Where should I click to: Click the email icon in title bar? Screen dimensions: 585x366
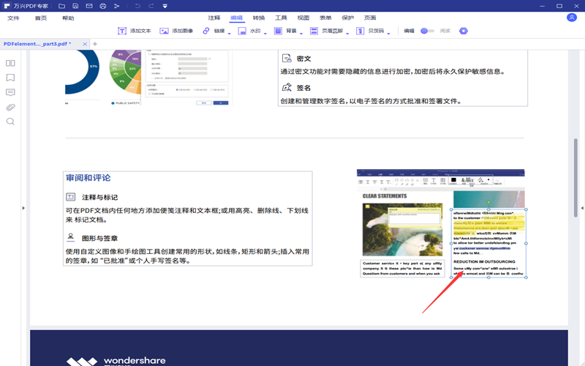[x=87, y=6]
